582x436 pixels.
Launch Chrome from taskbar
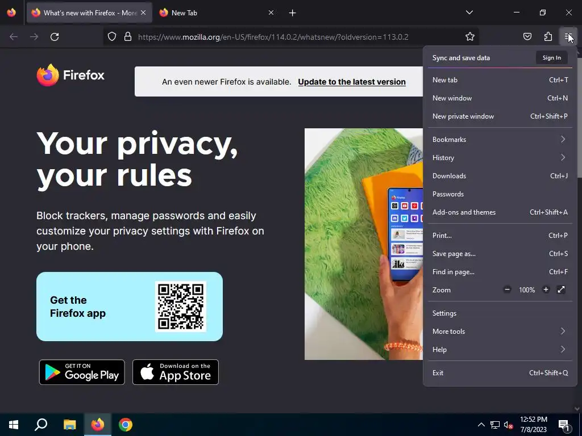[x=126, y=425]
